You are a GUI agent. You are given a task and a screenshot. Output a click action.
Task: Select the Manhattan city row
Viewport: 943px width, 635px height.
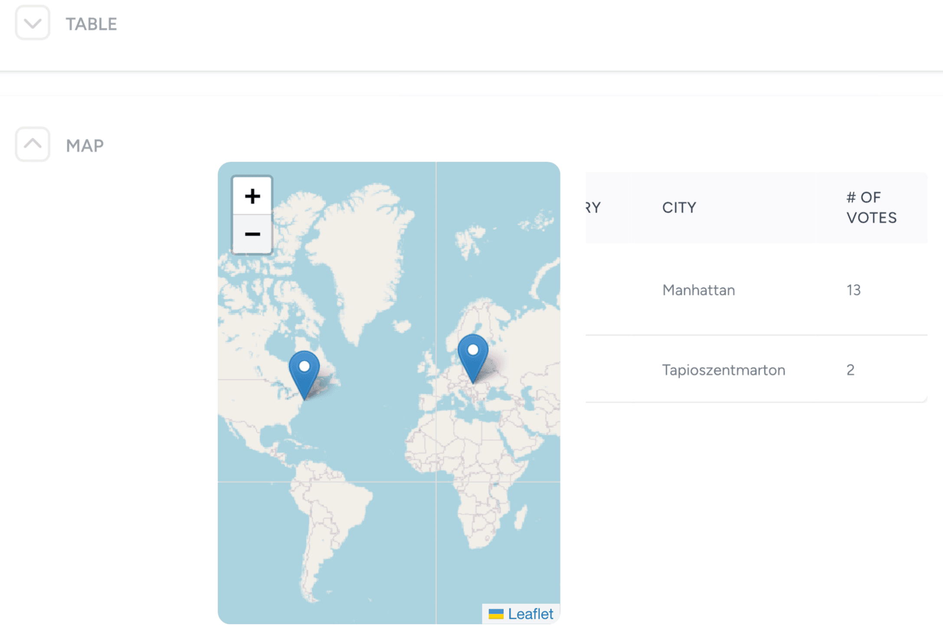pos(698,290)
